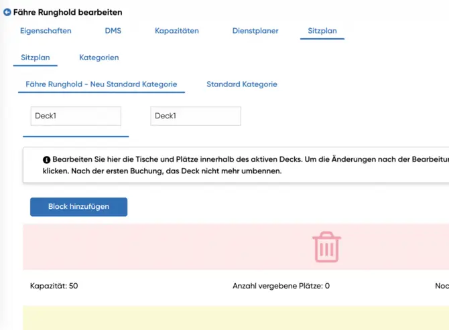Click the yellow area below the capacity row

click(x=235, y=317)
